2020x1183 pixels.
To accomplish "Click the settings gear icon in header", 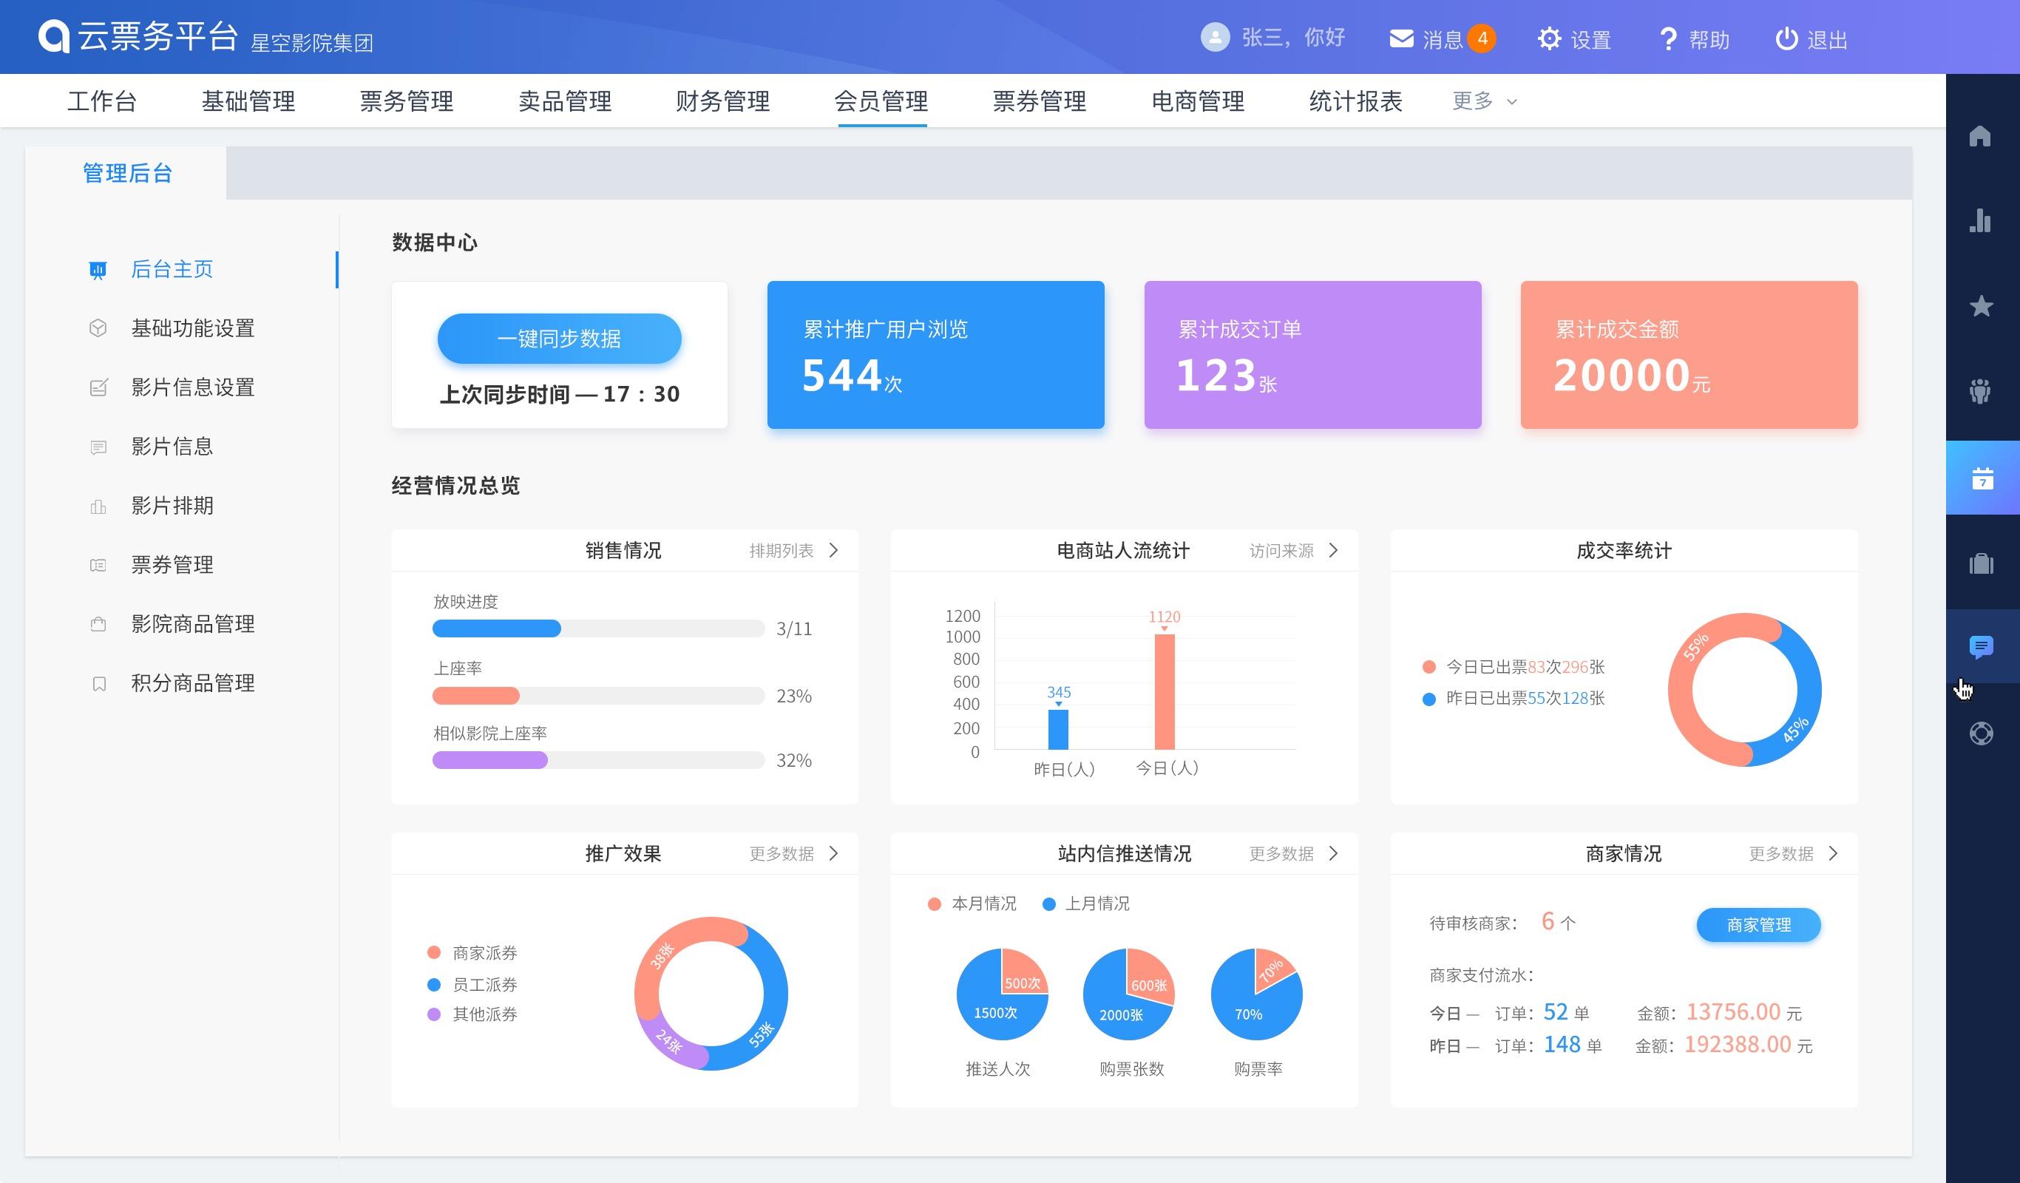I will coord(1549,38).
